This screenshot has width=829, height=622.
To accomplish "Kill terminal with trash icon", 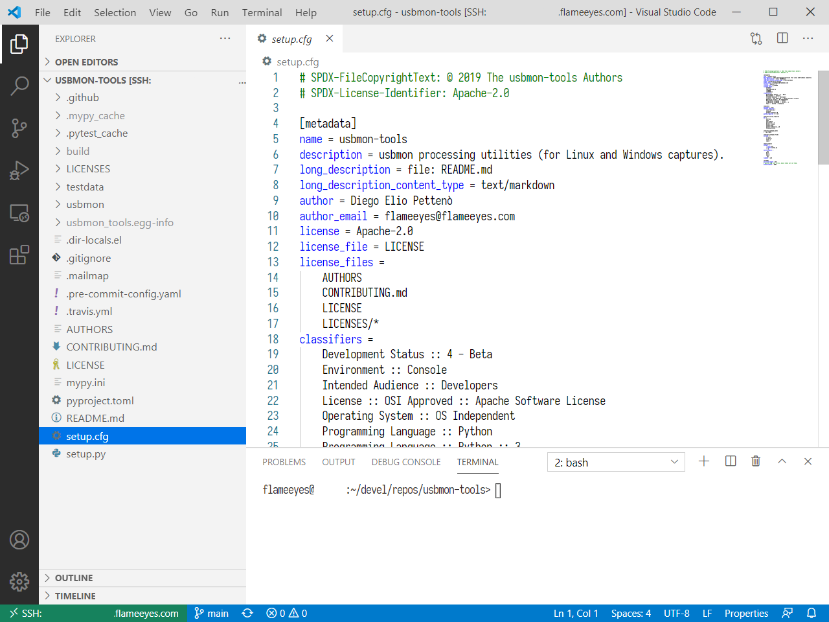I will click(x=756, y=461).
